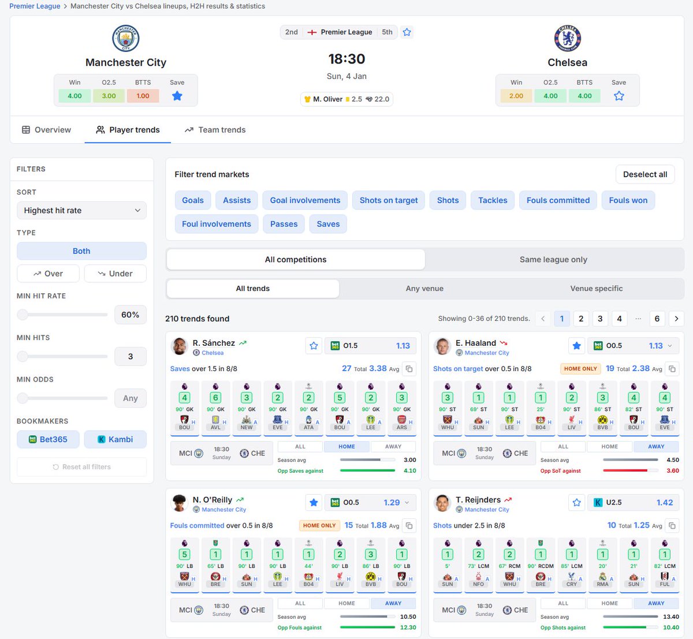Go to next page of trends
693x639 pixels.
[x=676, y=319]
